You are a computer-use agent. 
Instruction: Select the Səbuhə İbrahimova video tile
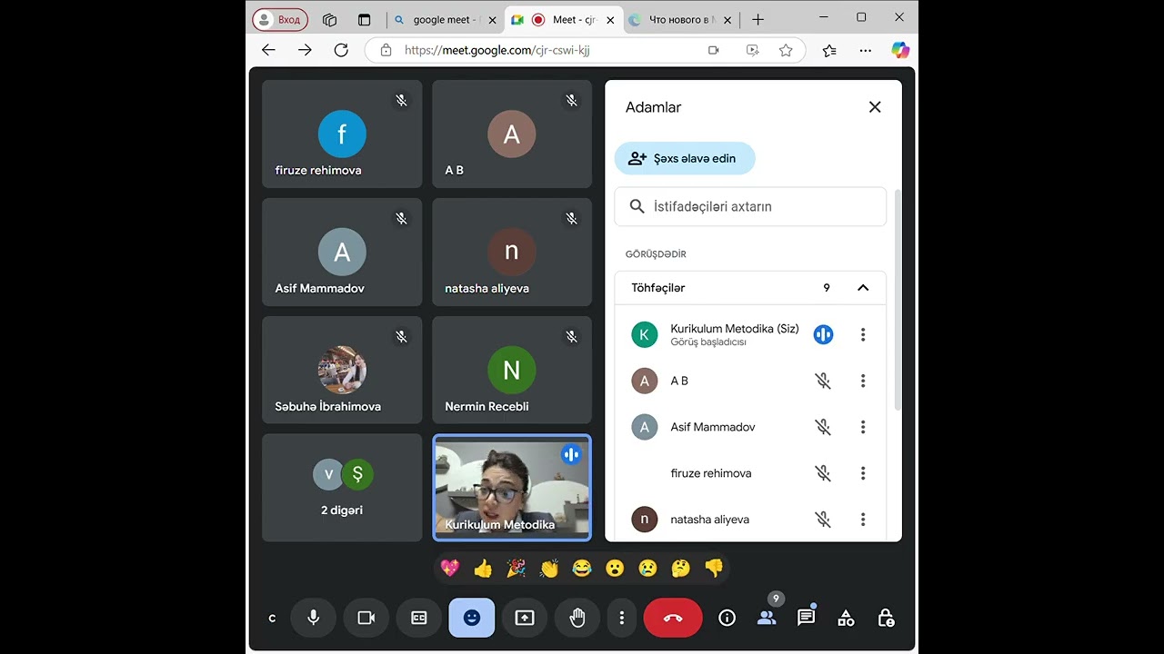[x=342, y=370]
